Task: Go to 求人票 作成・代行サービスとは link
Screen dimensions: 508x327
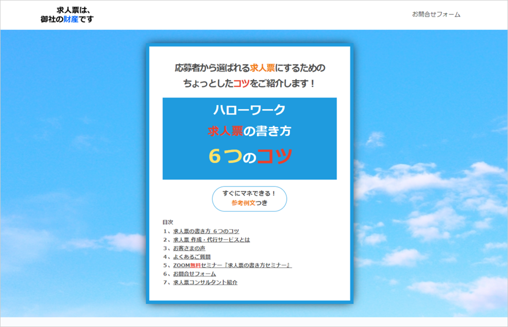Action: [x=212, y=240]
